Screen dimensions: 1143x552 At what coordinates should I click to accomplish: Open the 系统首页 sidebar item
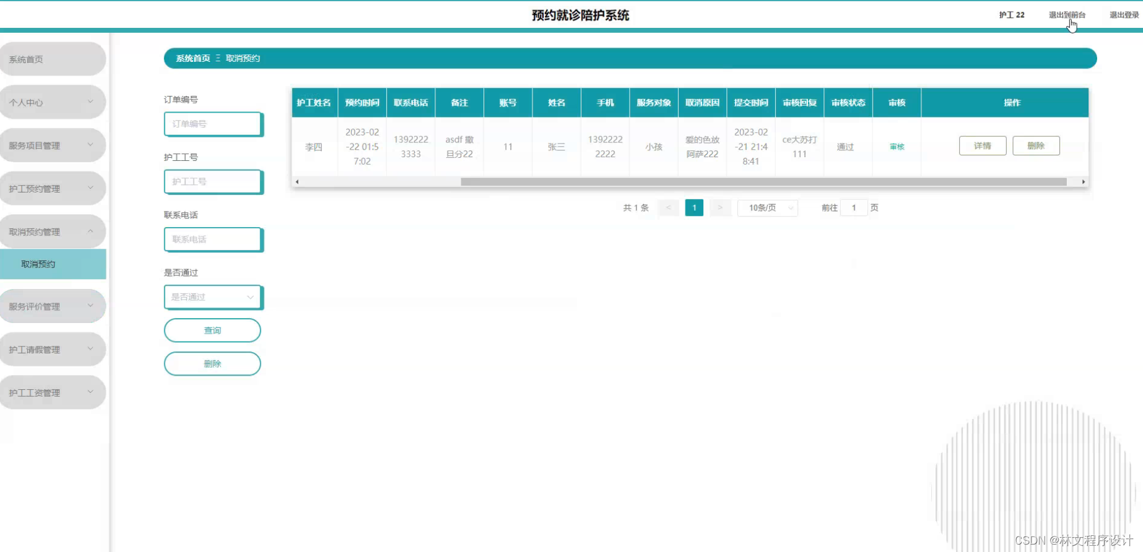pos(53,59)
